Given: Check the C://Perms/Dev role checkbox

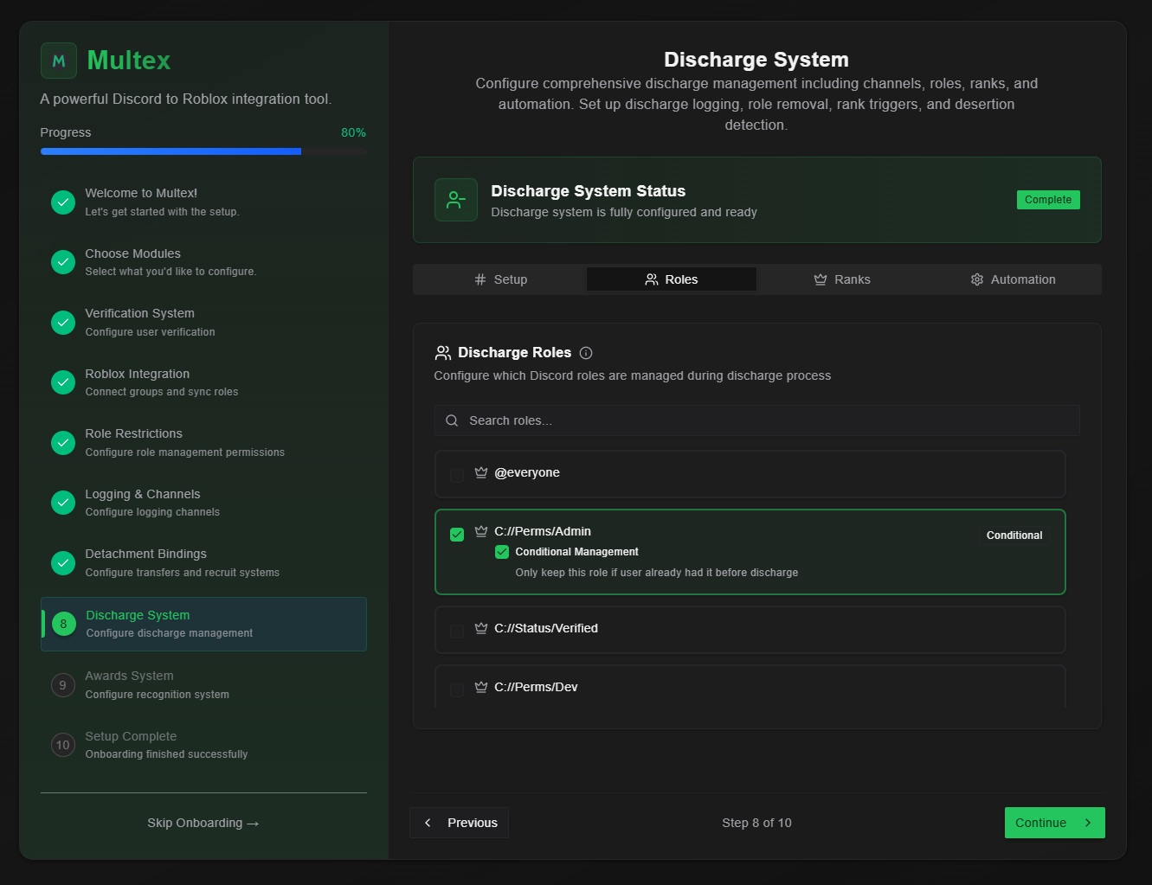Looking at the screenshot, I should tap(457, 689).
